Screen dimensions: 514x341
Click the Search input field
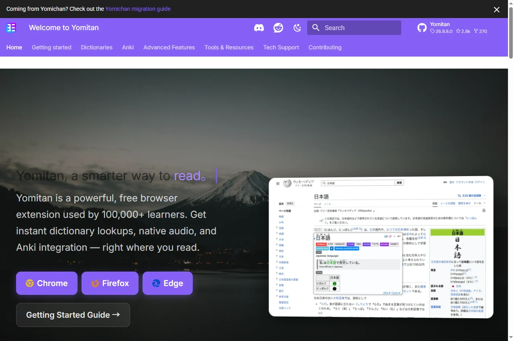coord(354,28)
